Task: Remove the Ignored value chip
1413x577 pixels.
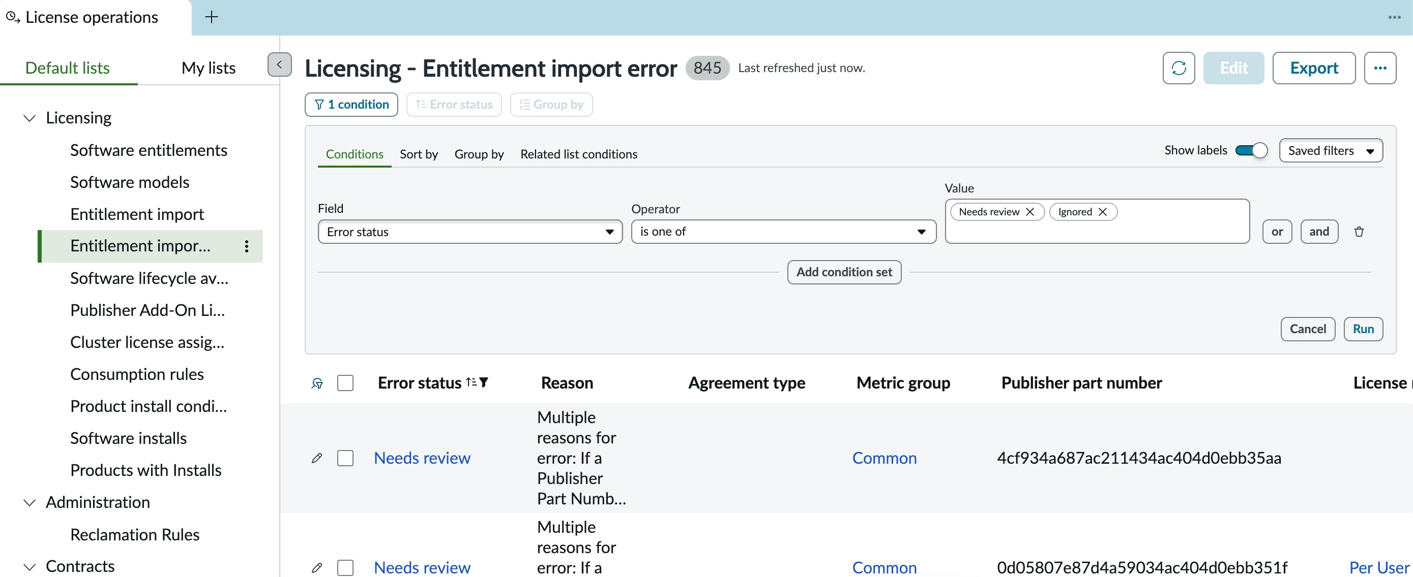Action: (x=1102, y=212)
